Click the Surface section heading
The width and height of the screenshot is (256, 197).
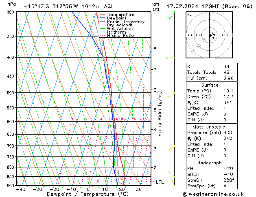pos(210,85)
